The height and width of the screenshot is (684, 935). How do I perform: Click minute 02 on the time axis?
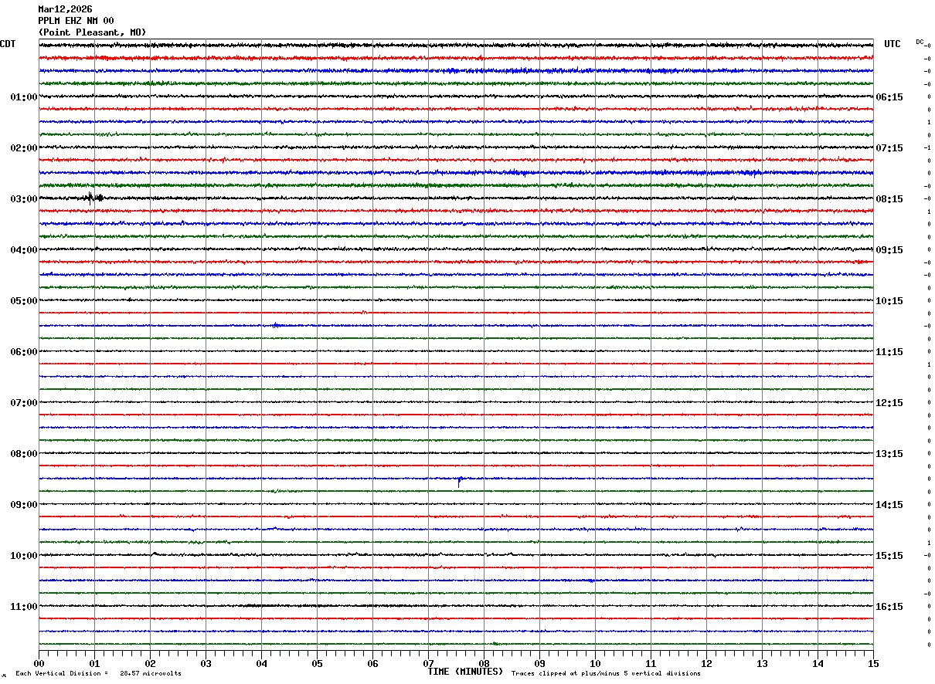[150, 663]
